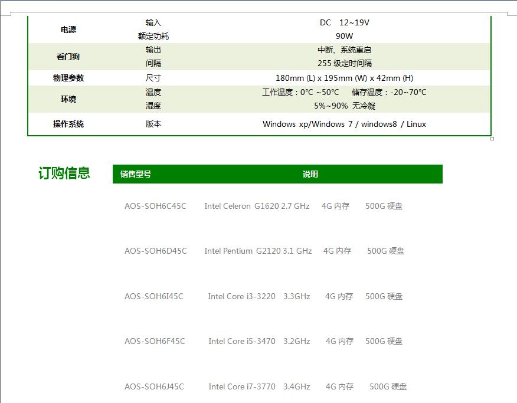The height and width of the screenshot is (403, 517).
Task: Click the table resize handle at the table corner
Action: (x=492, y=139)
